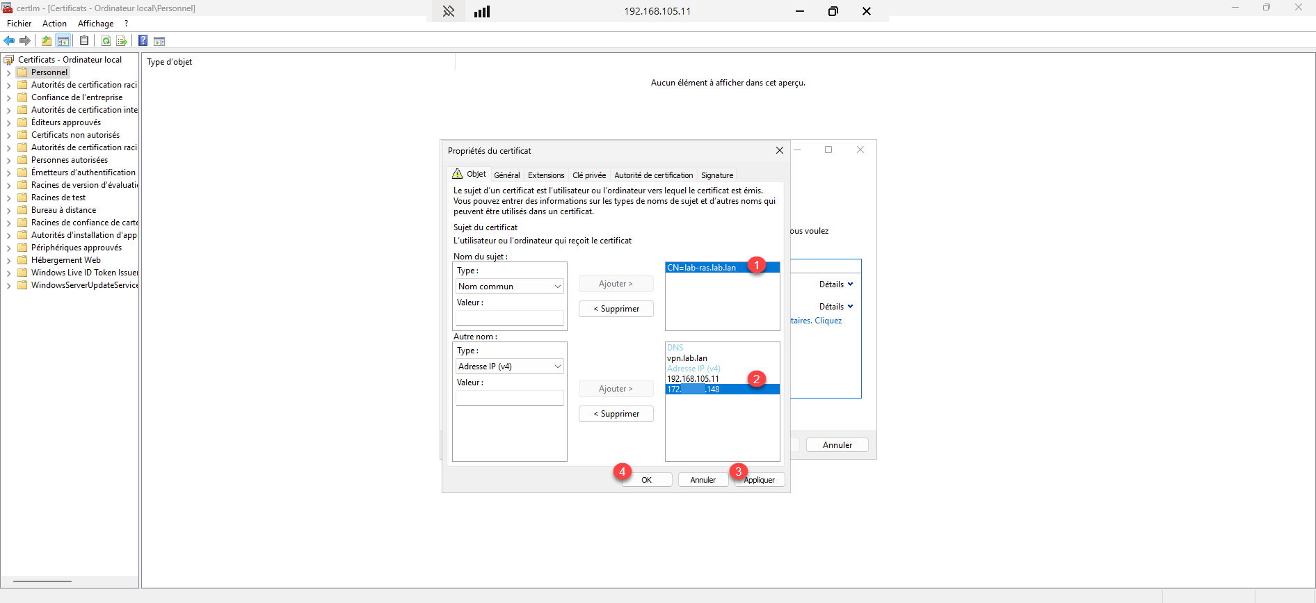Expand the Bureau à distance tree node
1316x603 pixels.
[x=8, y=211]
